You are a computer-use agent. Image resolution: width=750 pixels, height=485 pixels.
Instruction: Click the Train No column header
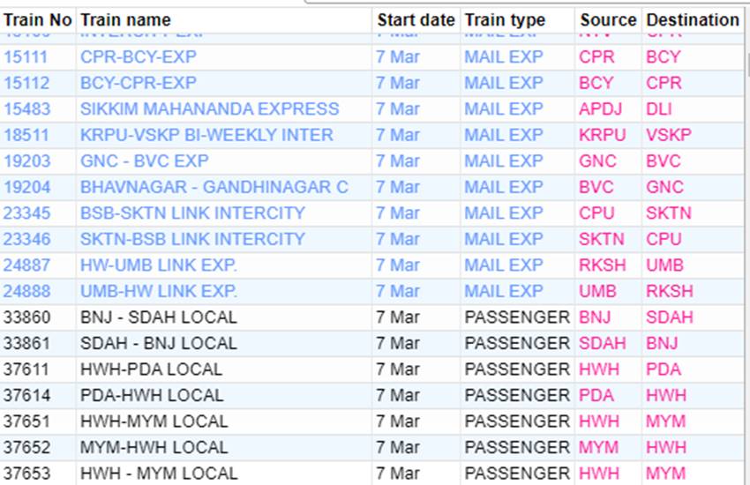click(38, 19)
